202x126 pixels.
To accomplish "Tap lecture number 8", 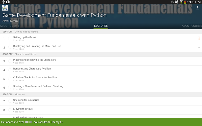I will pyautogui.click(x=4, y=110).
